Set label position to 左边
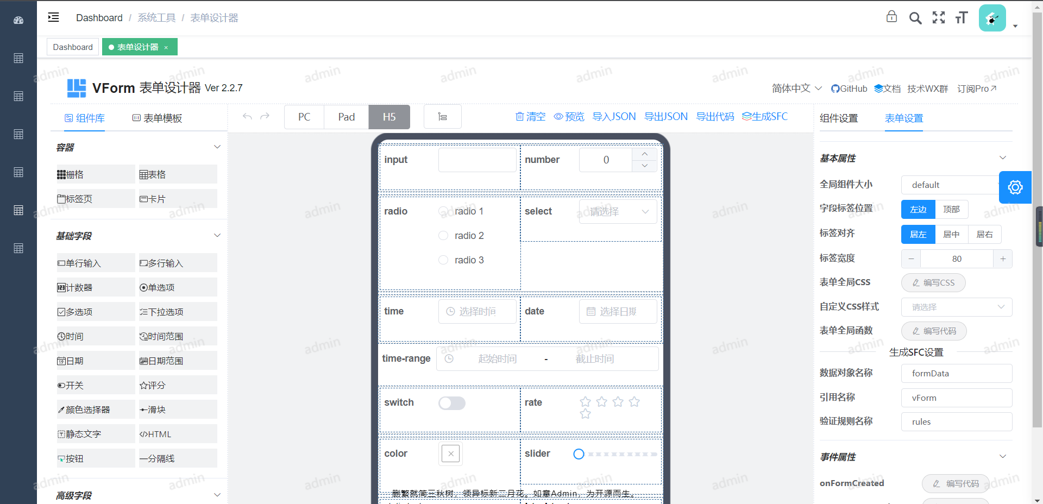1043x504 pixels. [x=918, y=210]
